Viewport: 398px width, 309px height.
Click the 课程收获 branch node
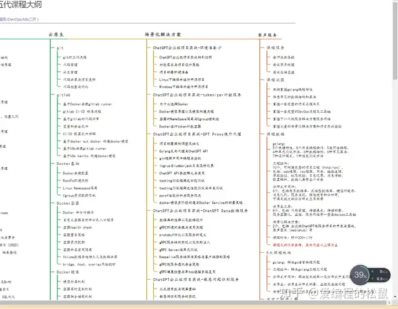click(x=275, y=80)
